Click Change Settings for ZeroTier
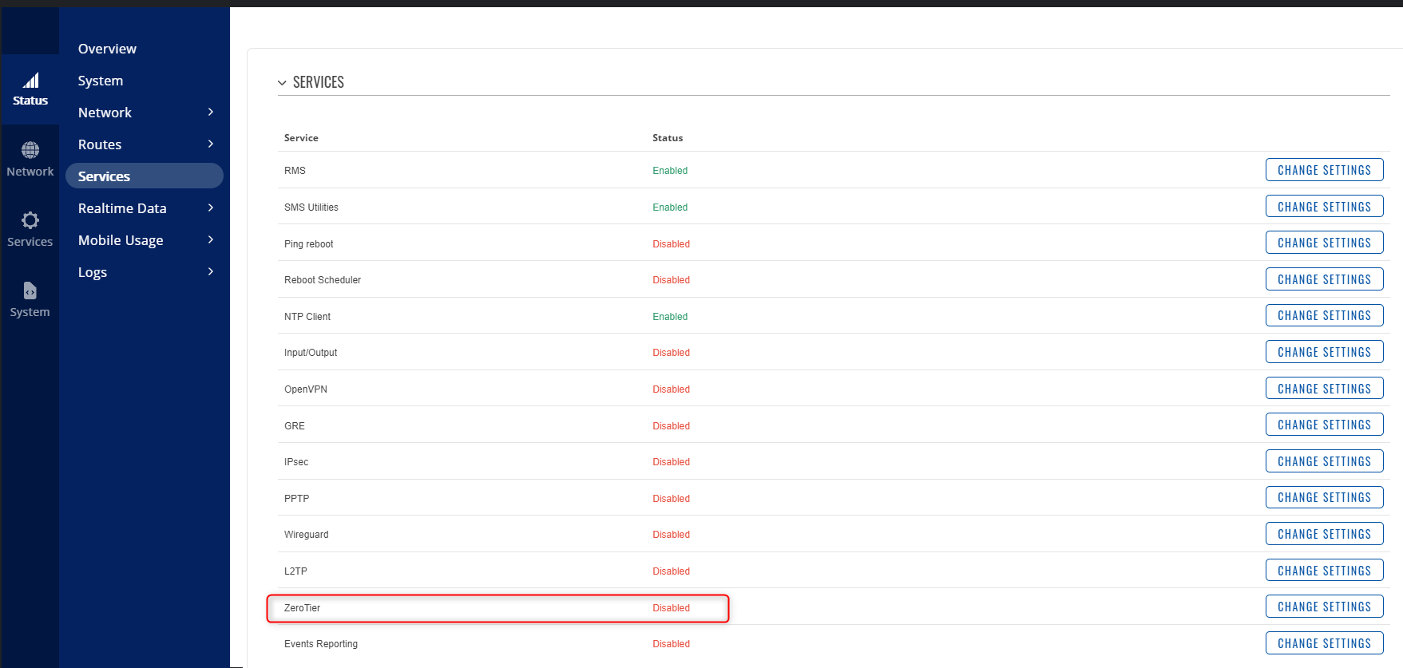 click(1324, 607)
